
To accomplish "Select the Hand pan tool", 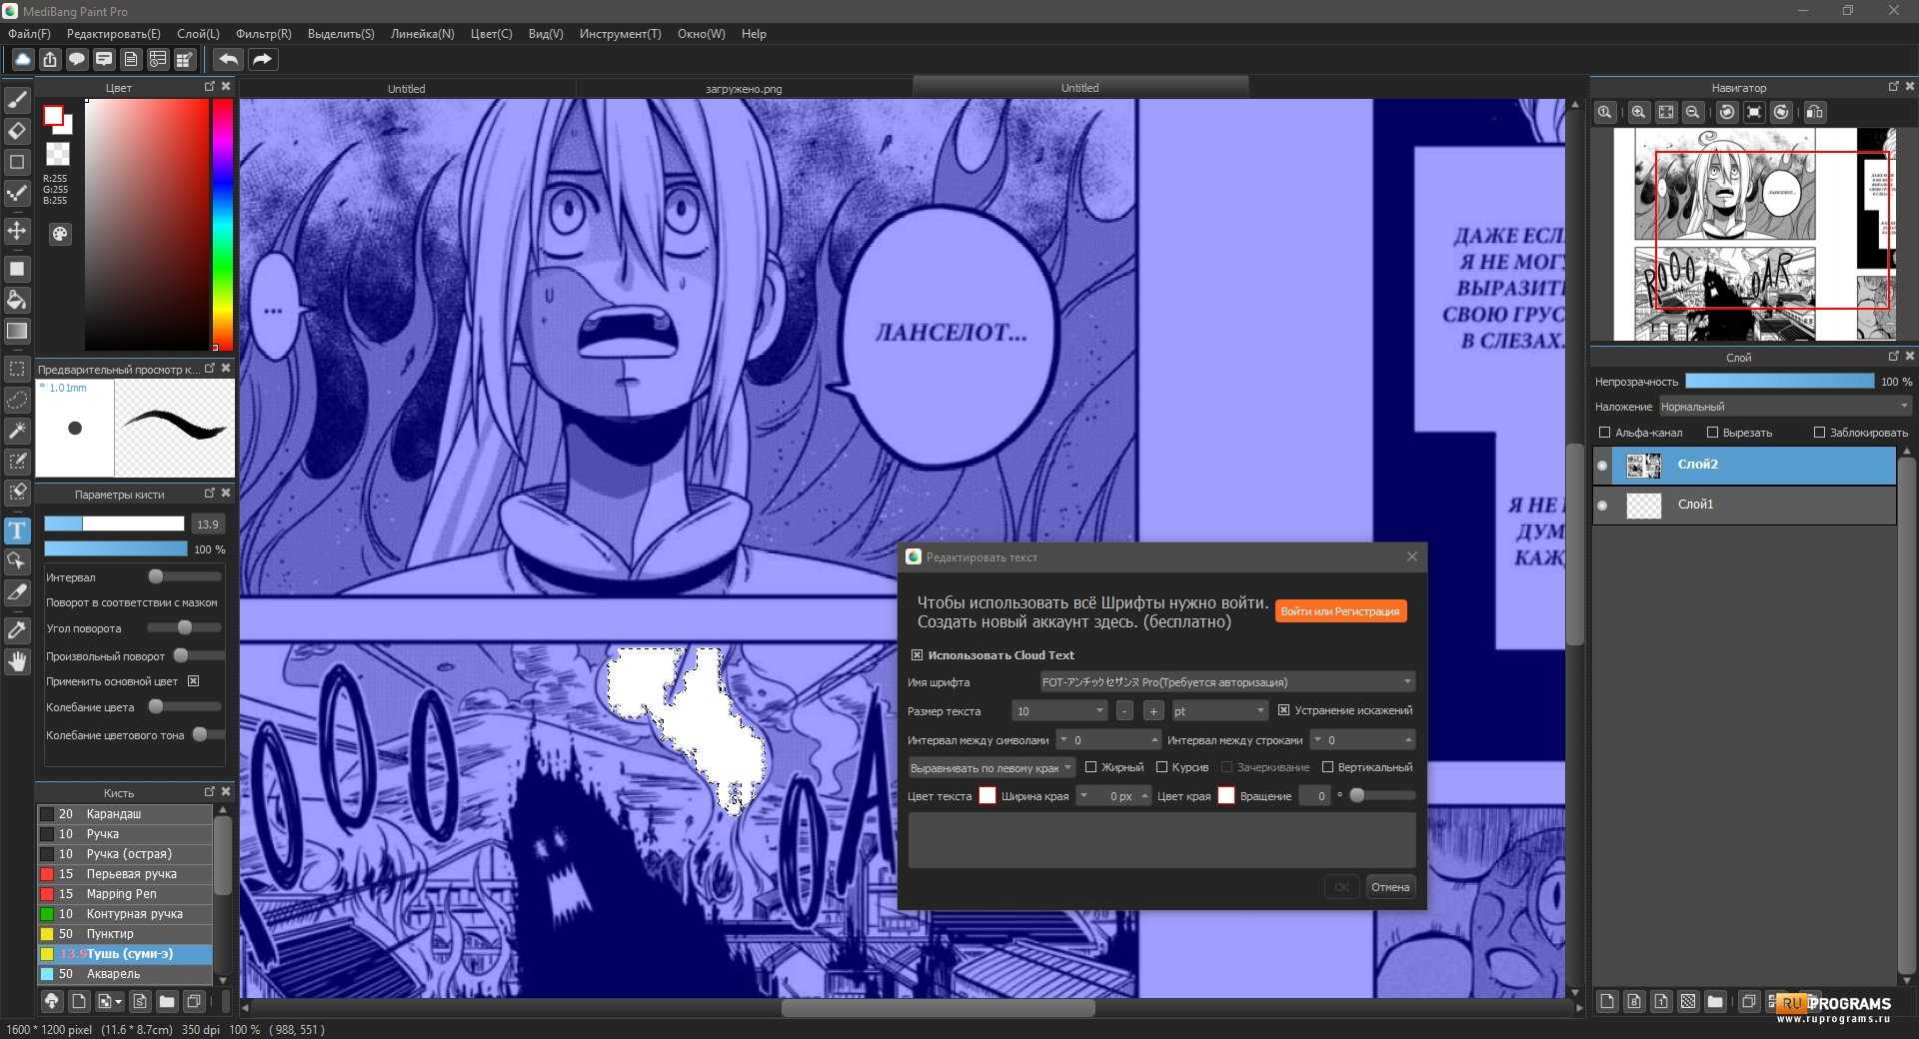I will click(17, 661).
